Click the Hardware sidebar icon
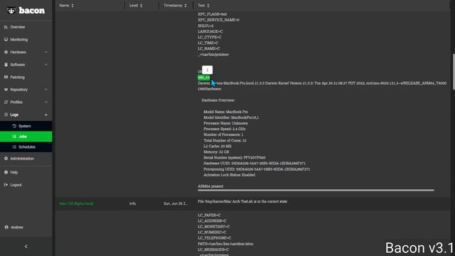The height and width of the screenshot is (256, 455). click(x=6, y=52)
